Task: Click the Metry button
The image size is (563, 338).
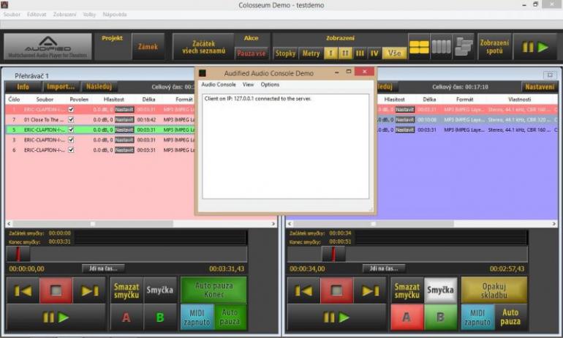Action: pos(311,53)
